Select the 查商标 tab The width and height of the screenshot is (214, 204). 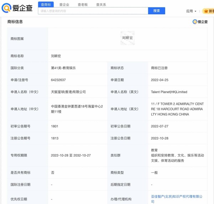tap(46, 5)
